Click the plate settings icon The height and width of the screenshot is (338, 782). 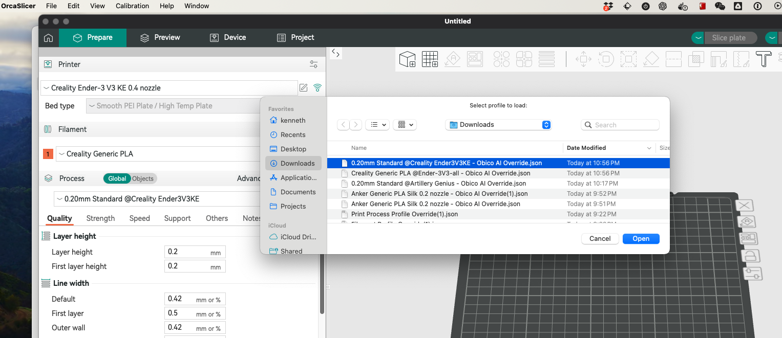(x=753, y=273)
